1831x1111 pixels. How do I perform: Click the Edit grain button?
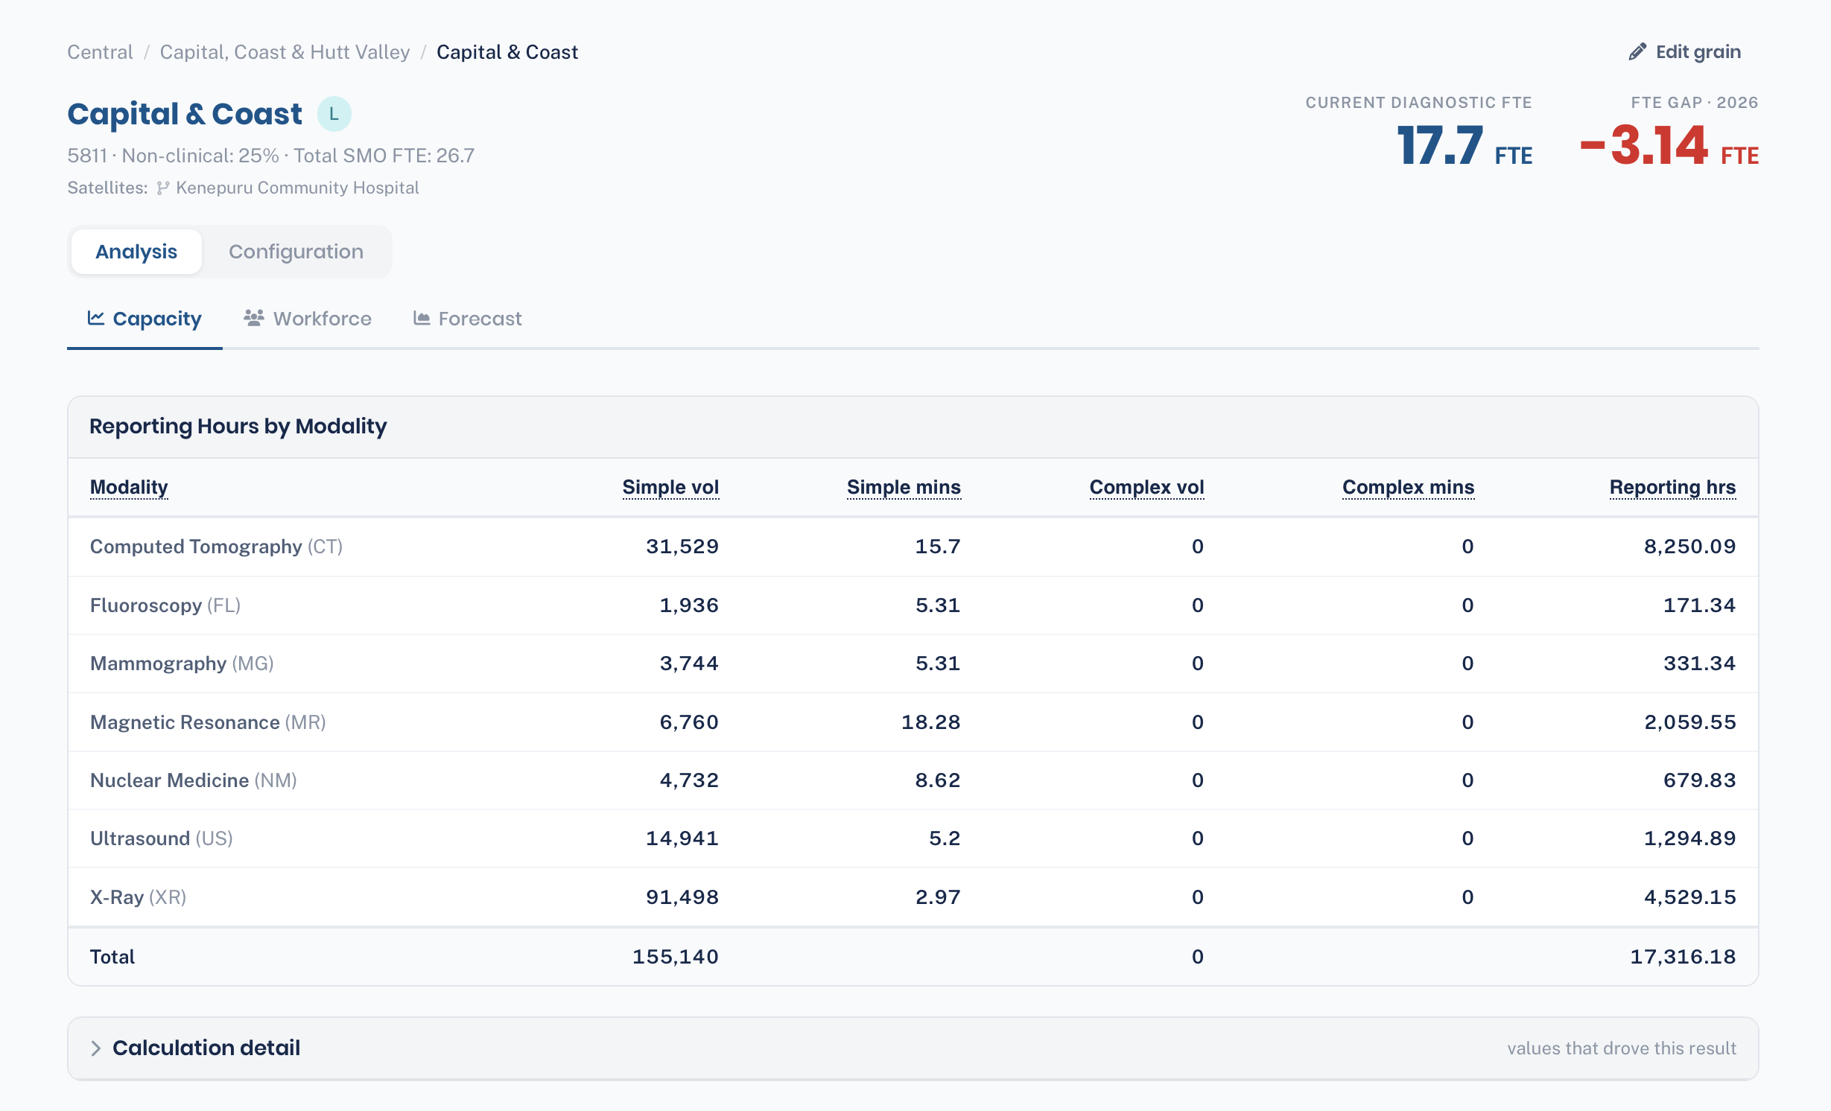click(1684, 51)
